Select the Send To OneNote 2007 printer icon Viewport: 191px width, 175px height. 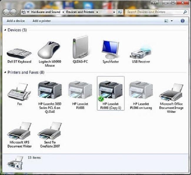50,131
